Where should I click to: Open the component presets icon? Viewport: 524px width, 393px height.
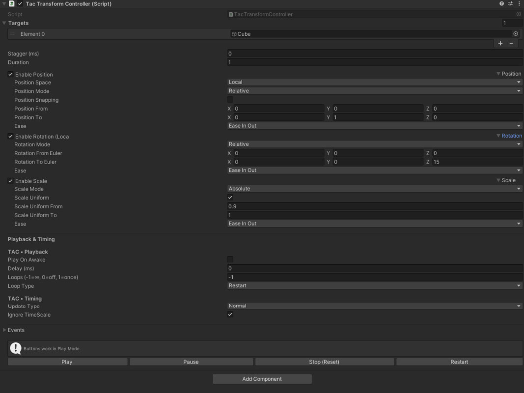tap(509, 4)
